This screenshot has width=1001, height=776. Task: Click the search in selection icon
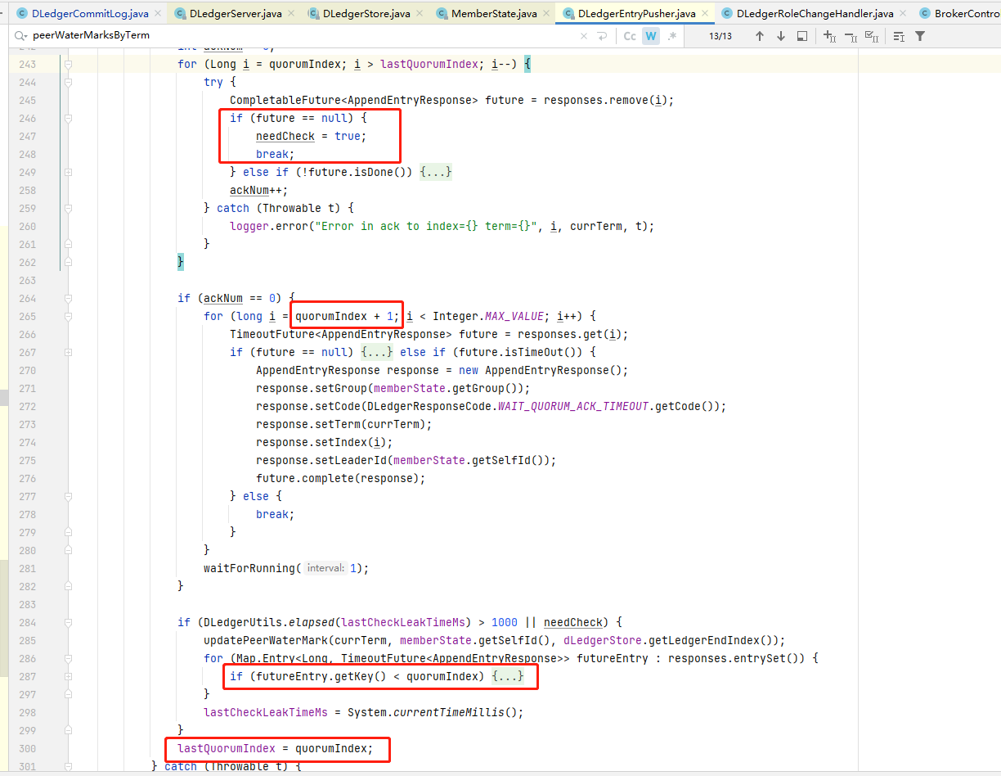click(x=801, y=36)
